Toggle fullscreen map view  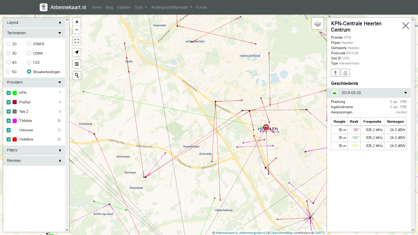coord(77,41)
